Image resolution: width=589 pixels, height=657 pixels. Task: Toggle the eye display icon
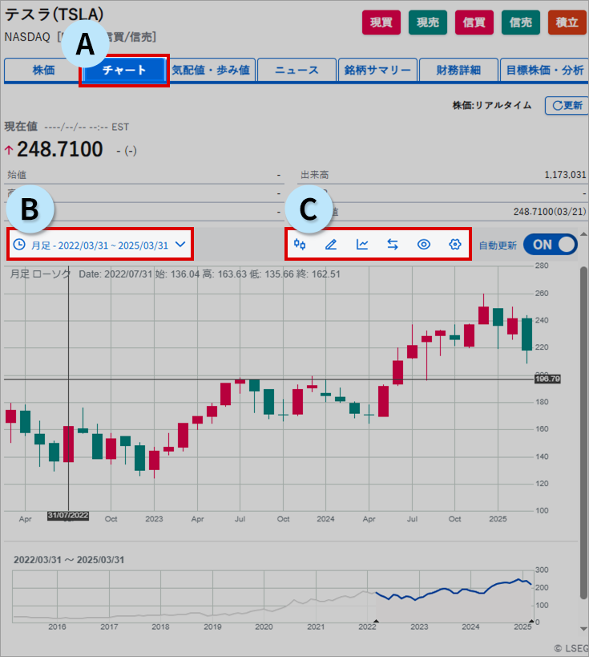click(424, 245)
